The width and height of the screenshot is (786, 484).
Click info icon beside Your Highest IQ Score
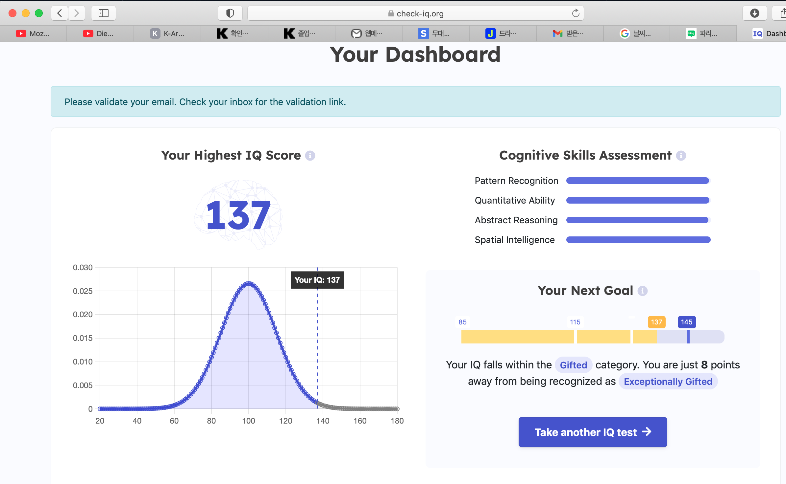click(x=310, y=155)
